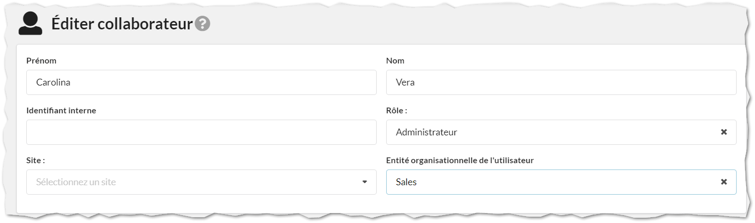Click the 'Éditer collaborateur' heading text

[x=121, y=24]
